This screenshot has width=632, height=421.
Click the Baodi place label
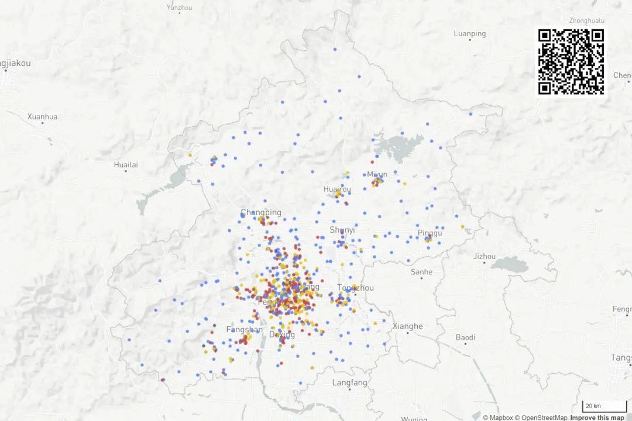click(x=466, y=337)
